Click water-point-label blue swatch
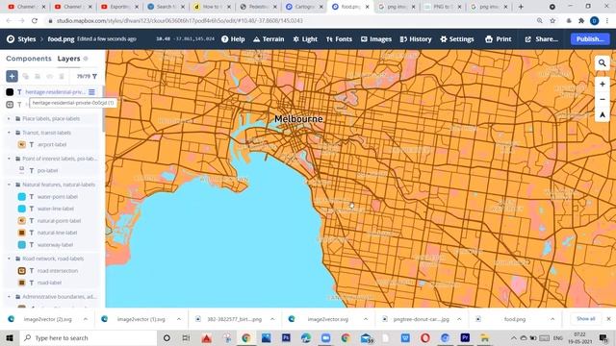This screenshot has height=346, width=616. 22,196
